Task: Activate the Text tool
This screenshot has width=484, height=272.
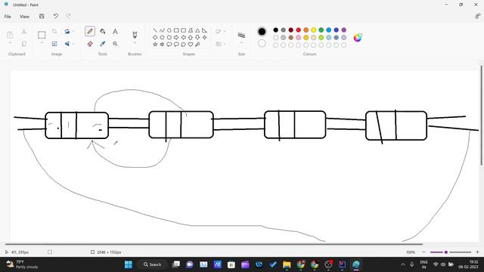Action: 115,31
